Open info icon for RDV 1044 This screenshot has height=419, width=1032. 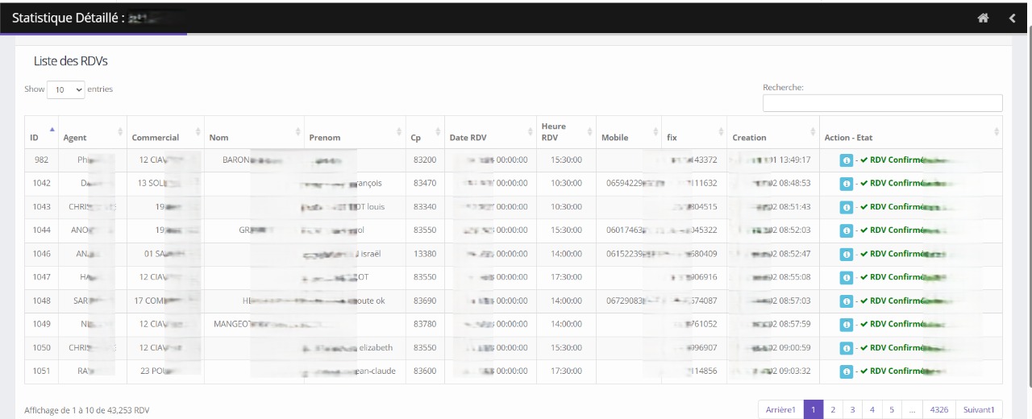(x=846, y=230)
